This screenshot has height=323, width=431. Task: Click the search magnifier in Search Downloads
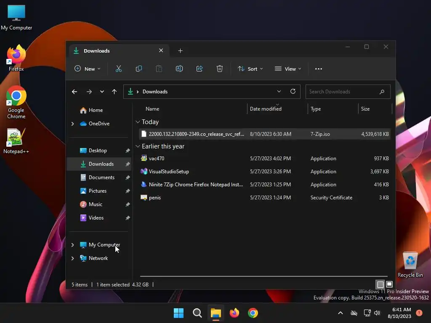[382, 92]
